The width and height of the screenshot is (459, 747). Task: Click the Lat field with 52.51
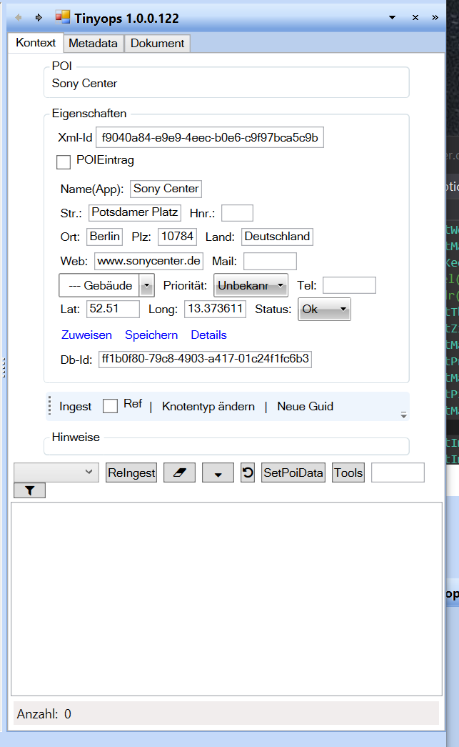[114, 309]
